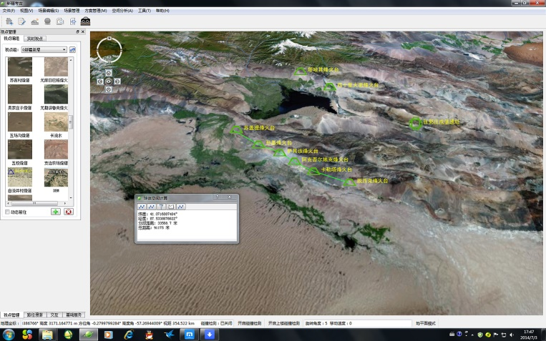The width and height of the screenshot is (546, 341).
Task: Switch to the 路径漫游 bottom tab
Action: click(x=34, y=315)
